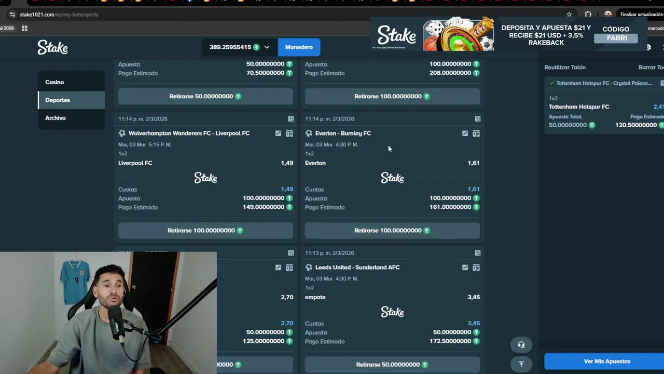Open the wallet currency dropdown chevron

tap(267, 47)
